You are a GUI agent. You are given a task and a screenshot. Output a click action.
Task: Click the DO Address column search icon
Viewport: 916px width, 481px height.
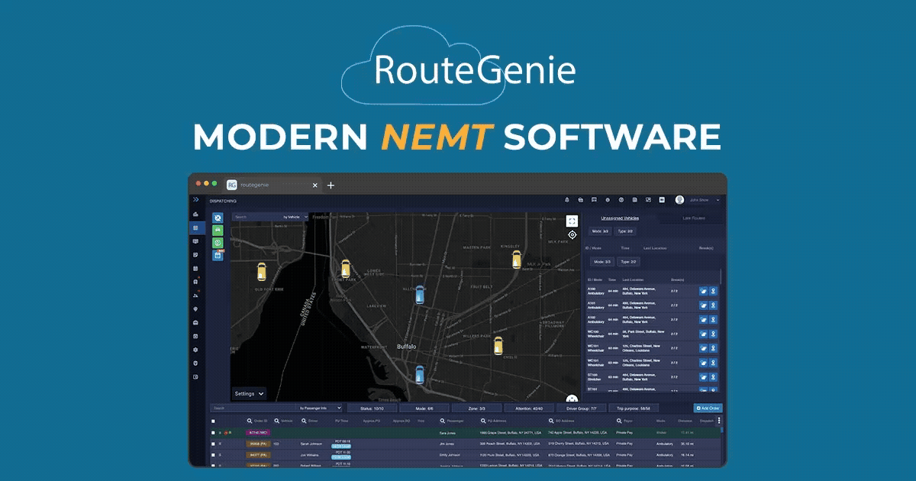551,421
